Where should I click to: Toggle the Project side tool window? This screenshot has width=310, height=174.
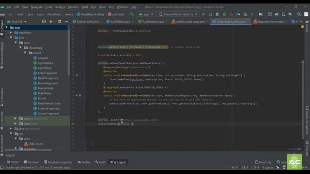click(x=2, y=28)
